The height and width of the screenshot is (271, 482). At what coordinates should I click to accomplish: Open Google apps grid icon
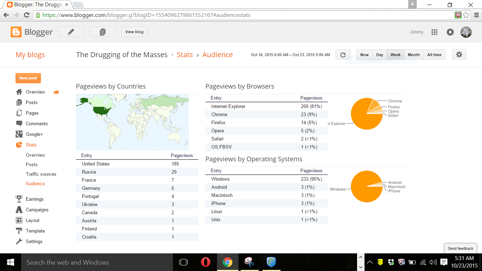coord(434,32)
